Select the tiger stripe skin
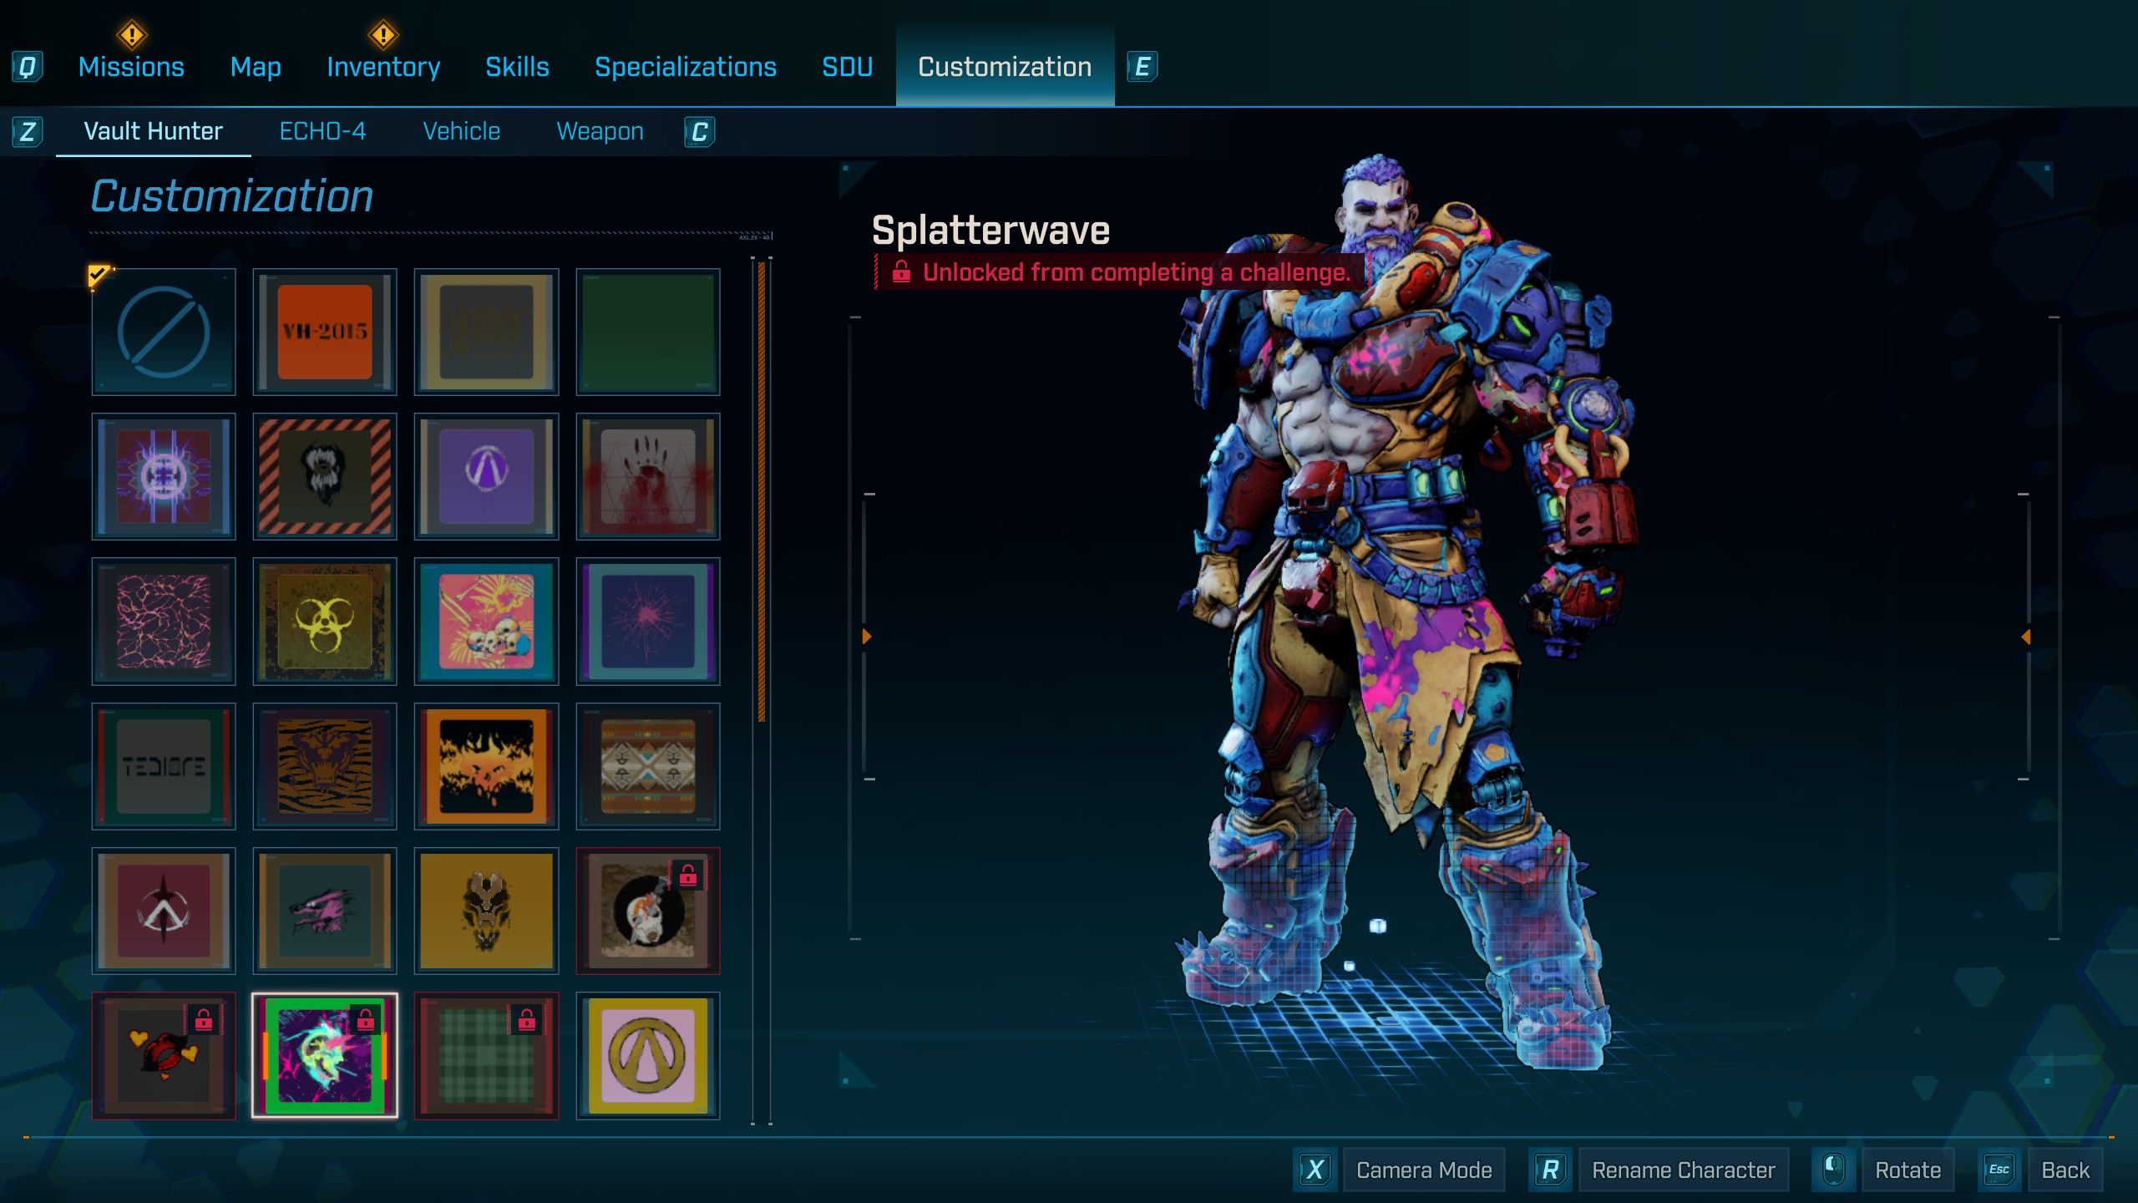Viewport: 2138px width, 1203px height. point(325,766)
